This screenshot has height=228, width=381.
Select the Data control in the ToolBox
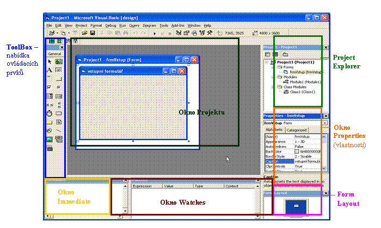tap(59, 140)
